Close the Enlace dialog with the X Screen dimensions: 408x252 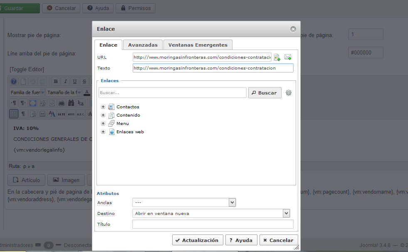pos(293,29)
